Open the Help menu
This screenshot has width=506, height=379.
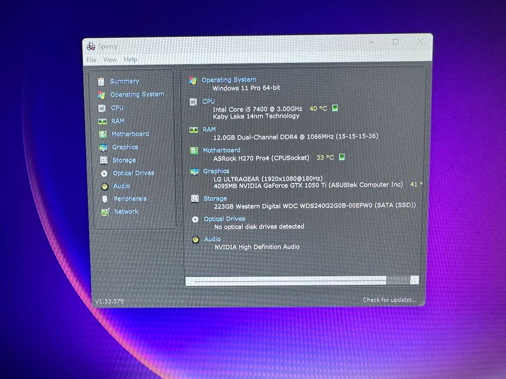pyautogui.click(x=130, y=60)
